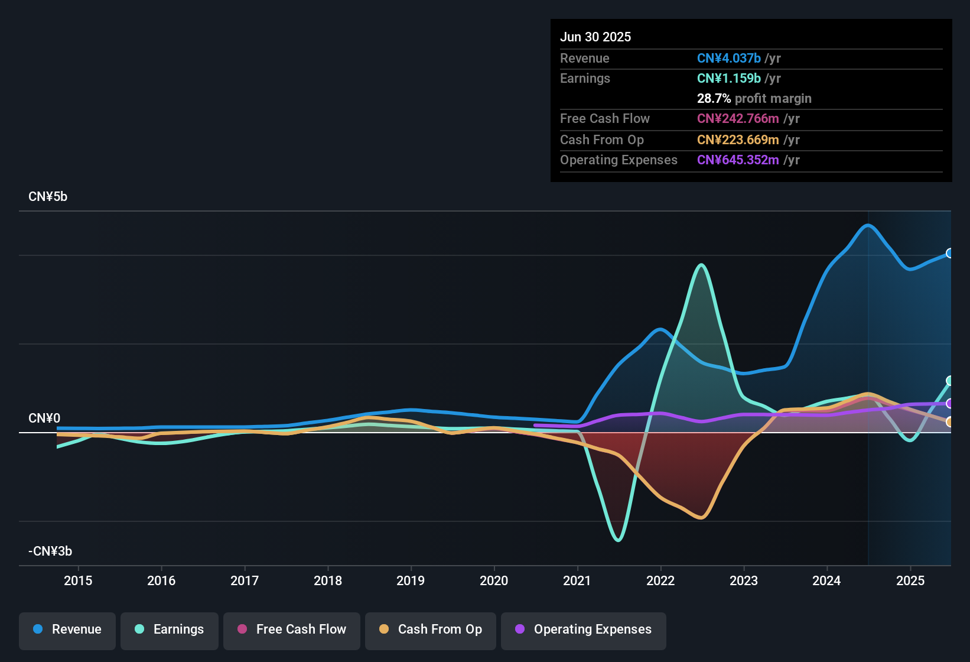Click the 28.7% profit margin text
Image resolution: width=970 pixels, height=662 pixels.
click(754, 98)
